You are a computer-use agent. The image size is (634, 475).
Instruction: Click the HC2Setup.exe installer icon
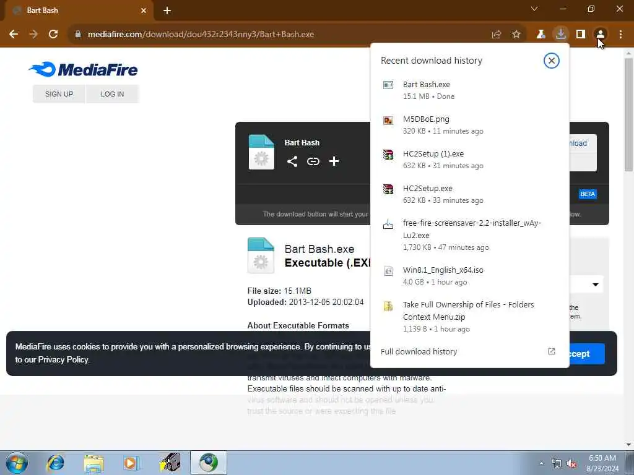[388, 189]
